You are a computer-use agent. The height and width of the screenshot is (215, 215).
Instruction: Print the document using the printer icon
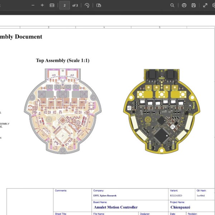click(x=184, y=5)
